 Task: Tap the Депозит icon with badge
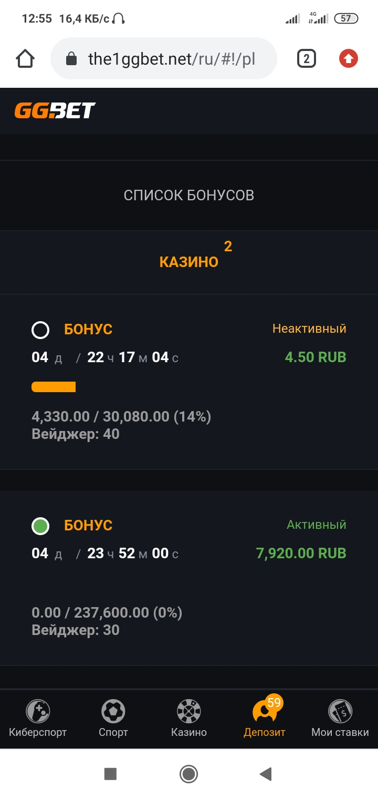coord(265,712)
